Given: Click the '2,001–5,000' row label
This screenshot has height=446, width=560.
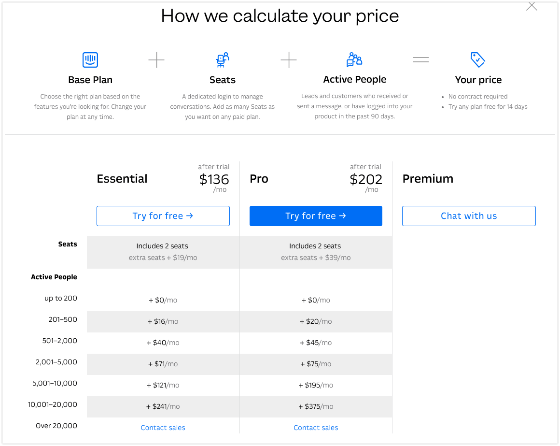Looking at the screenshot, I should coord(56,362).
